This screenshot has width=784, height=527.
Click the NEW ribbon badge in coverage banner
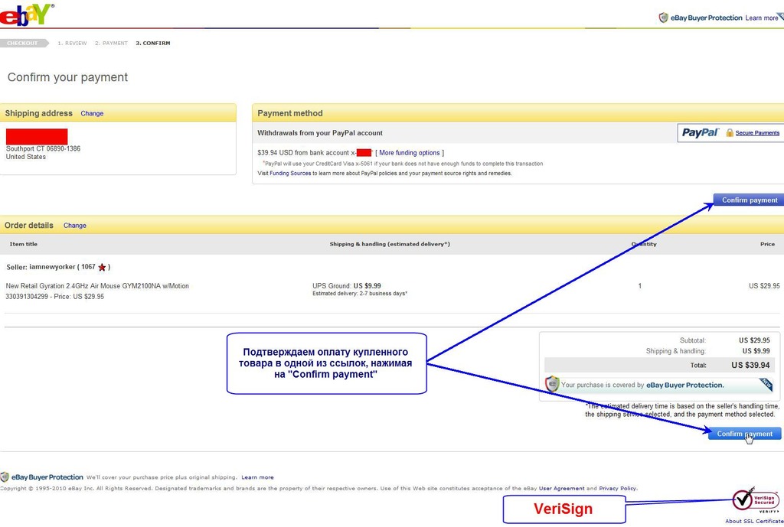766,384
